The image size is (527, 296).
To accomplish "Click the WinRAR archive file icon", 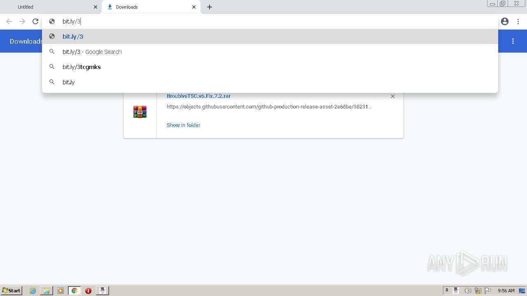I will [x=140, y=112].
